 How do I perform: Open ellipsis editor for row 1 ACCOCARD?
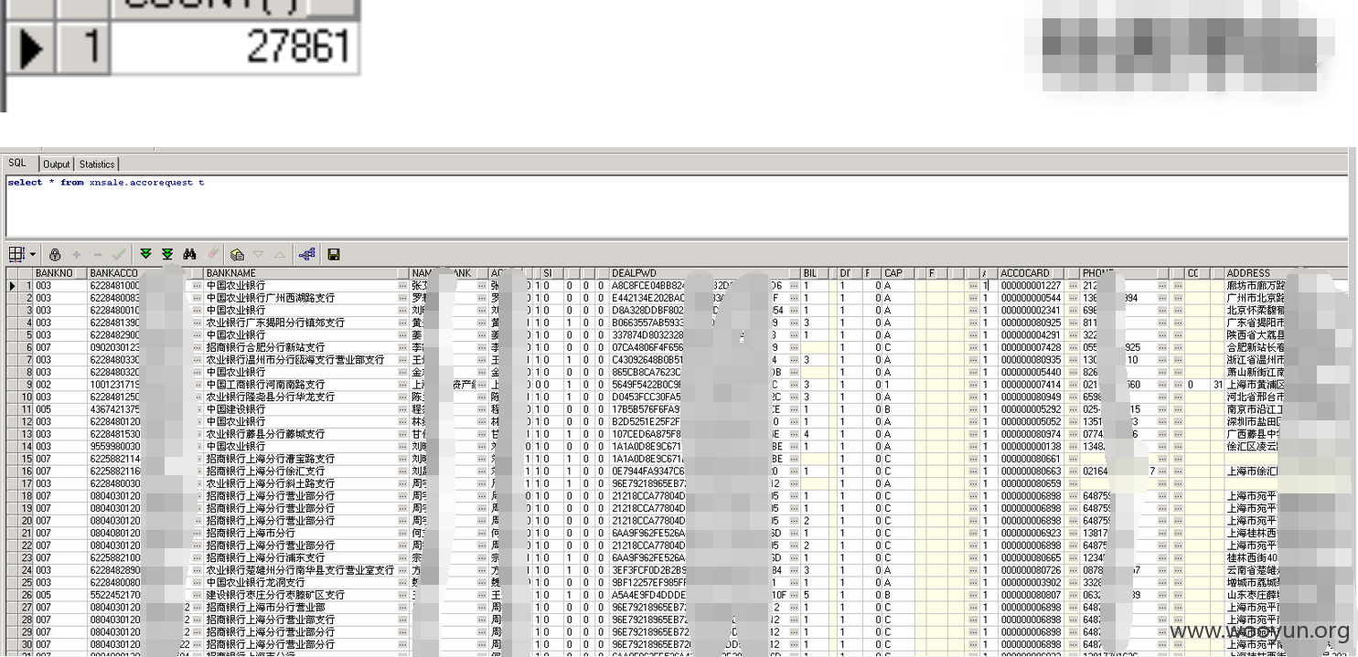[x=1075, y=286]
